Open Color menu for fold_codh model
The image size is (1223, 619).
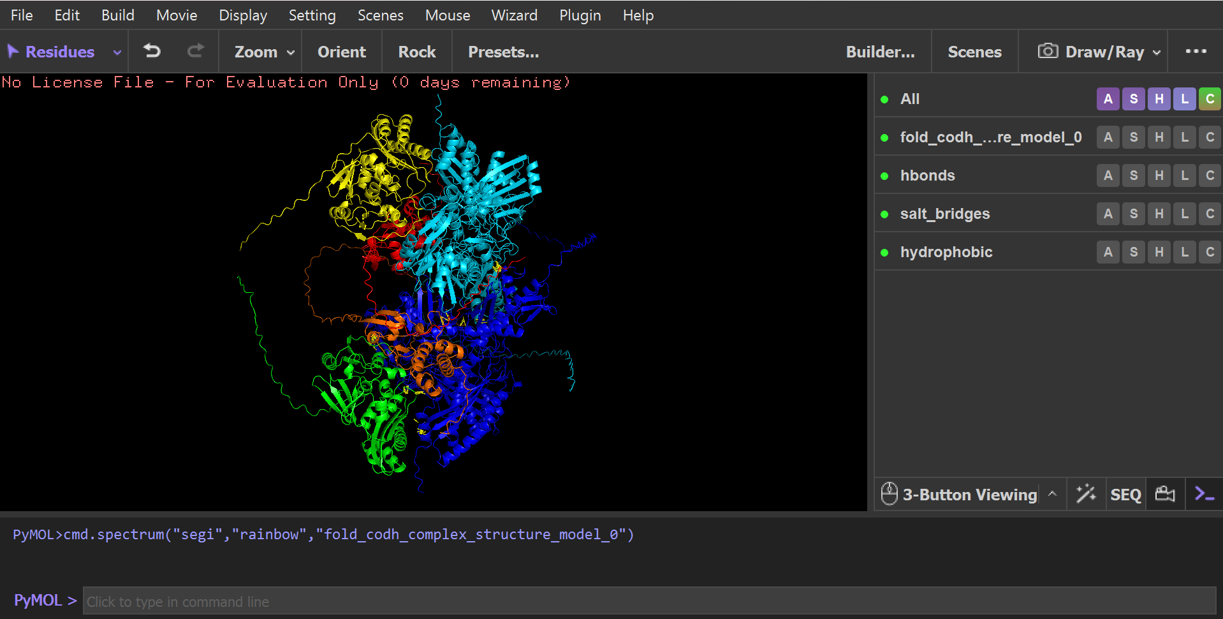(x=1210, y=137)
